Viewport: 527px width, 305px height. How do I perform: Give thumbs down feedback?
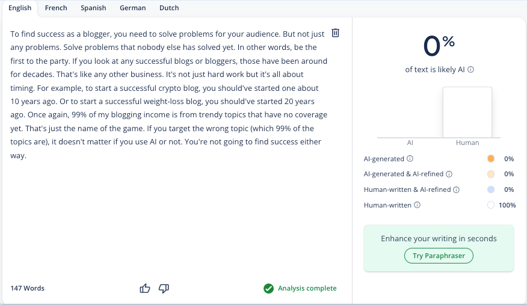pyautogui.click(x=164, y=288)
